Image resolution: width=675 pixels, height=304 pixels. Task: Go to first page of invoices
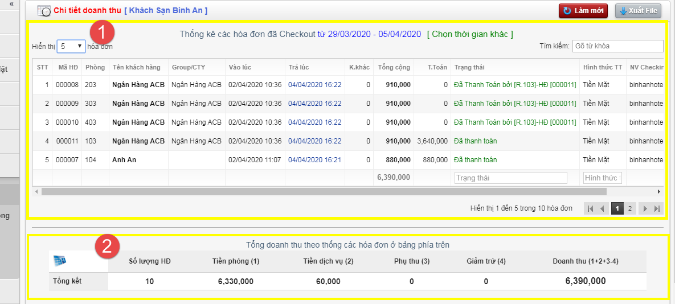tap(590, 209)
